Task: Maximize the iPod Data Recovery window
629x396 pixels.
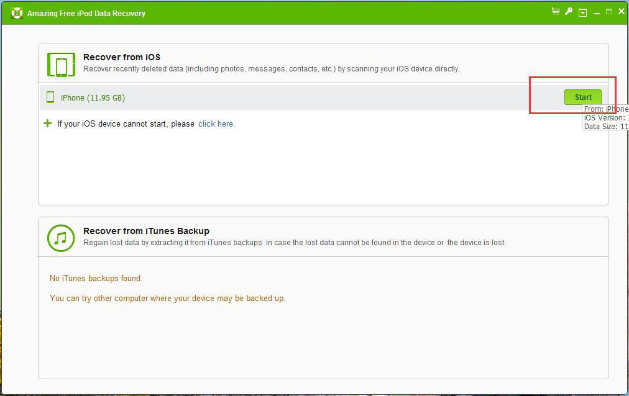Action: click(609, 12)
